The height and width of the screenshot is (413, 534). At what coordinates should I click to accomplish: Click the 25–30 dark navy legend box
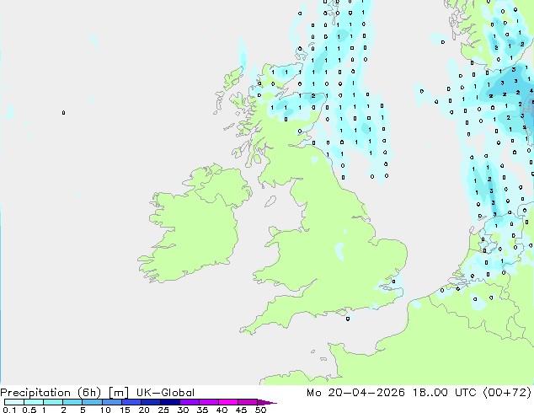click(x=170, y=402)
